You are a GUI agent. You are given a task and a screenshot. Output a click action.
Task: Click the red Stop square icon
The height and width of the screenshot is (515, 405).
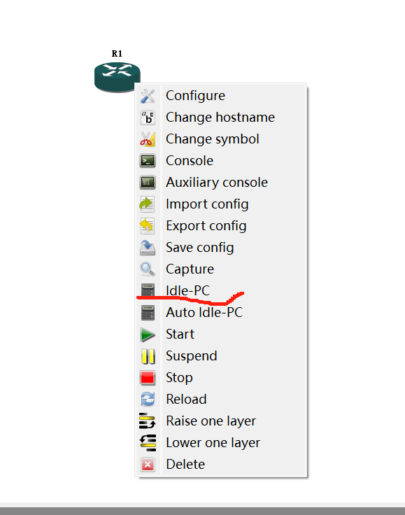(x=148, y=378)
